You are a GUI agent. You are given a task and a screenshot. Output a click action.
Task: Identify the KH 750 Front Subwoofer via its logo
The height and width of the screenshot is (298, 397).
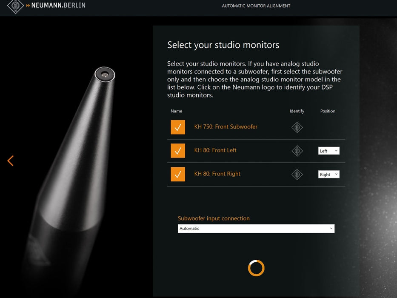pos(297,127)
